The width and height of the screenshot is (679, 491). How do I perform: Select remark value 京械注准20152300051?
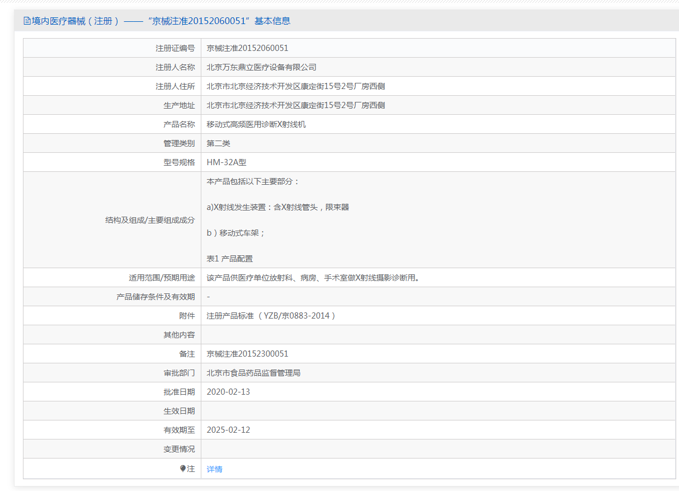click(247, 354)
